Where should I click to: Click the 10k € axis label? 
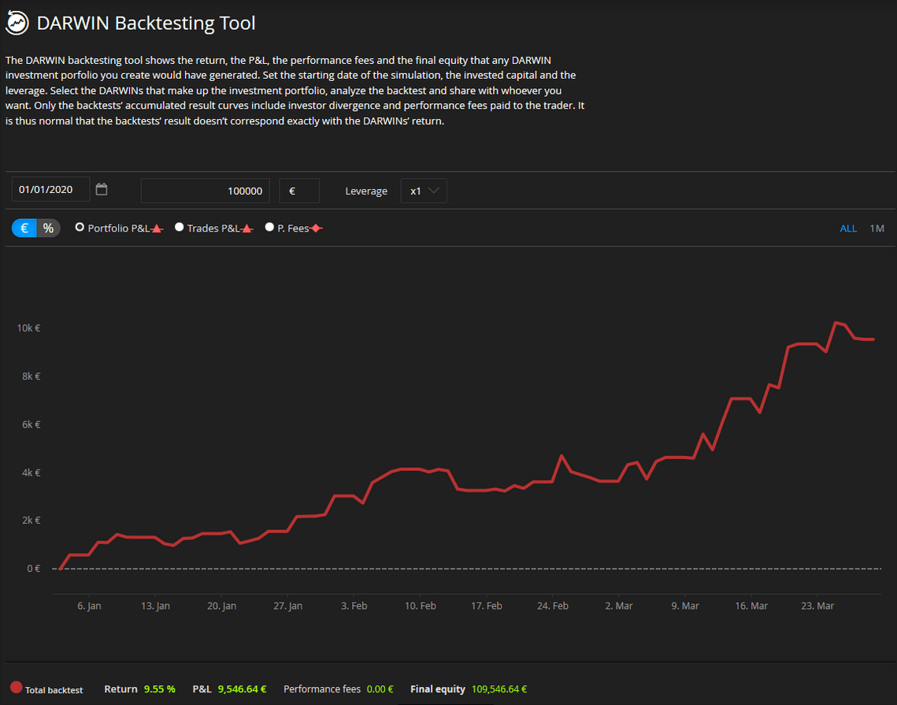28,328
